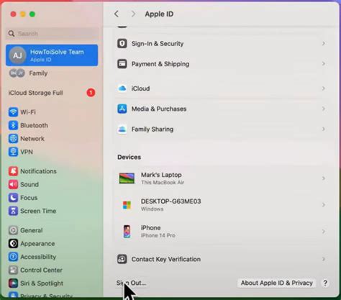Open the iPhone row chevron
Screen dimensions: 341x300
point(324,232)
